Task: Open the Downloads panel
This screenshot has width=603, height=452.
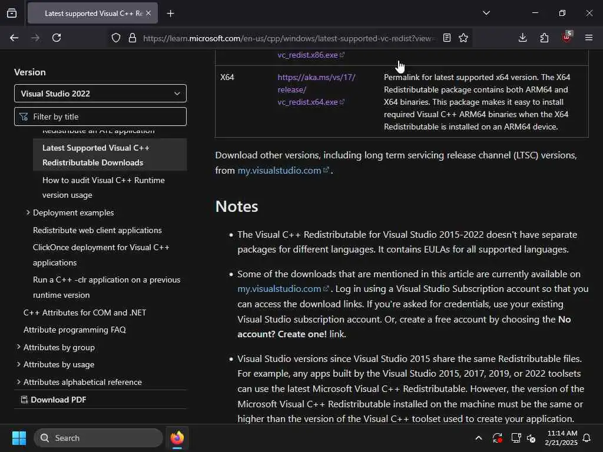Action: [x=522, y=38]
